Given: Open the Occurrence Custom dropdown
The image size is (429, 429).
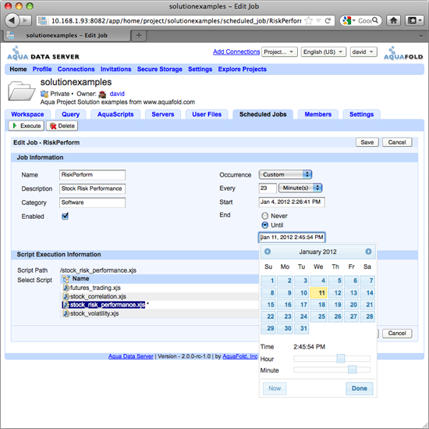Looking at the screenshot, I should pos(285,174).
